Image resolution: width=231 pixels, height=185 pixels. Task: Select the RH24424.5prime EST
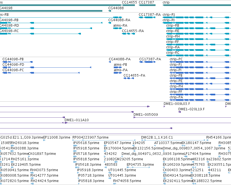[32, 184]
